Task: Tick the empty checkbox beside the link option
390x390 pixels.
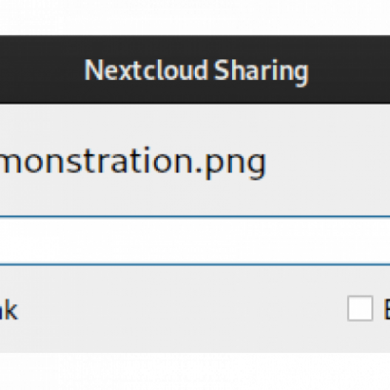Action: click(x=360, y=308)
